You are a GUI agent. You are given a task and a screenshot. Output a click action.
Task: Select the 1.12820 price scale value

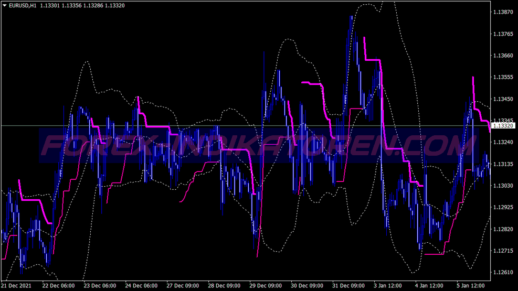pos(504,230)
